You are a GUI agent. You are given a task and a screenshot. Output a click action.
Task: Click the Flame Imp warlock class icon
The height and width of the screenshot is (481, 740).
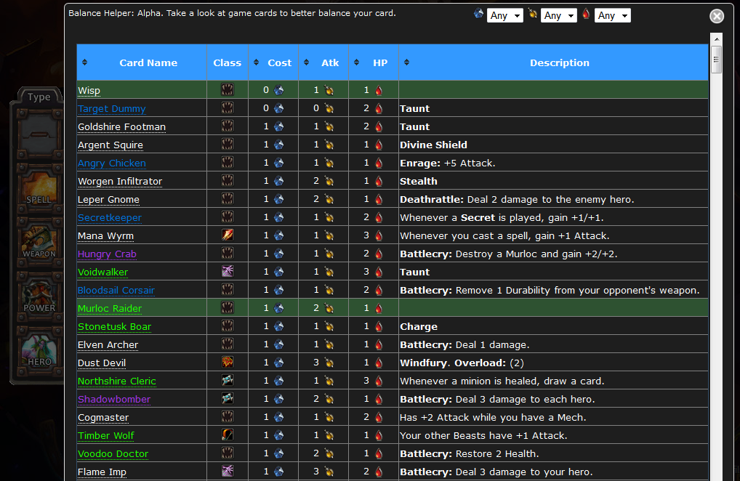click(x=228, y=471)
